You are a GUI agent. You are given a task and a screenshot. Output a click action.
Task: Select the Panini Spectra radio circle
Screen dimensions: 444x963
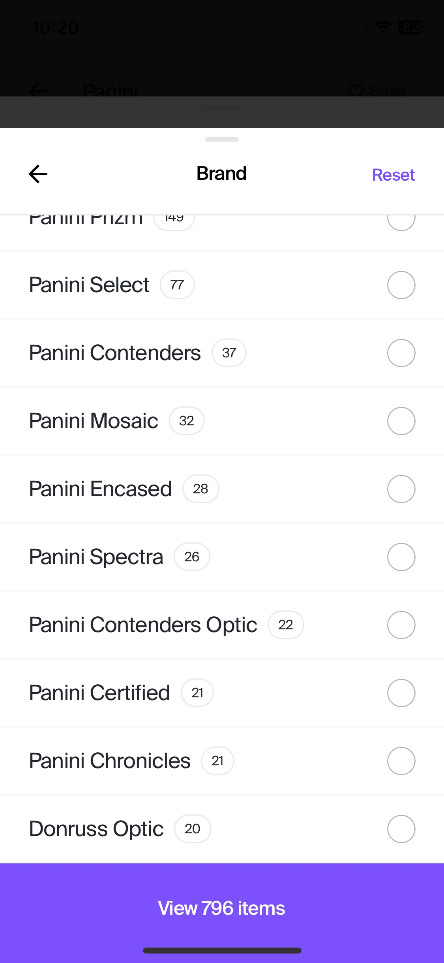401,557
